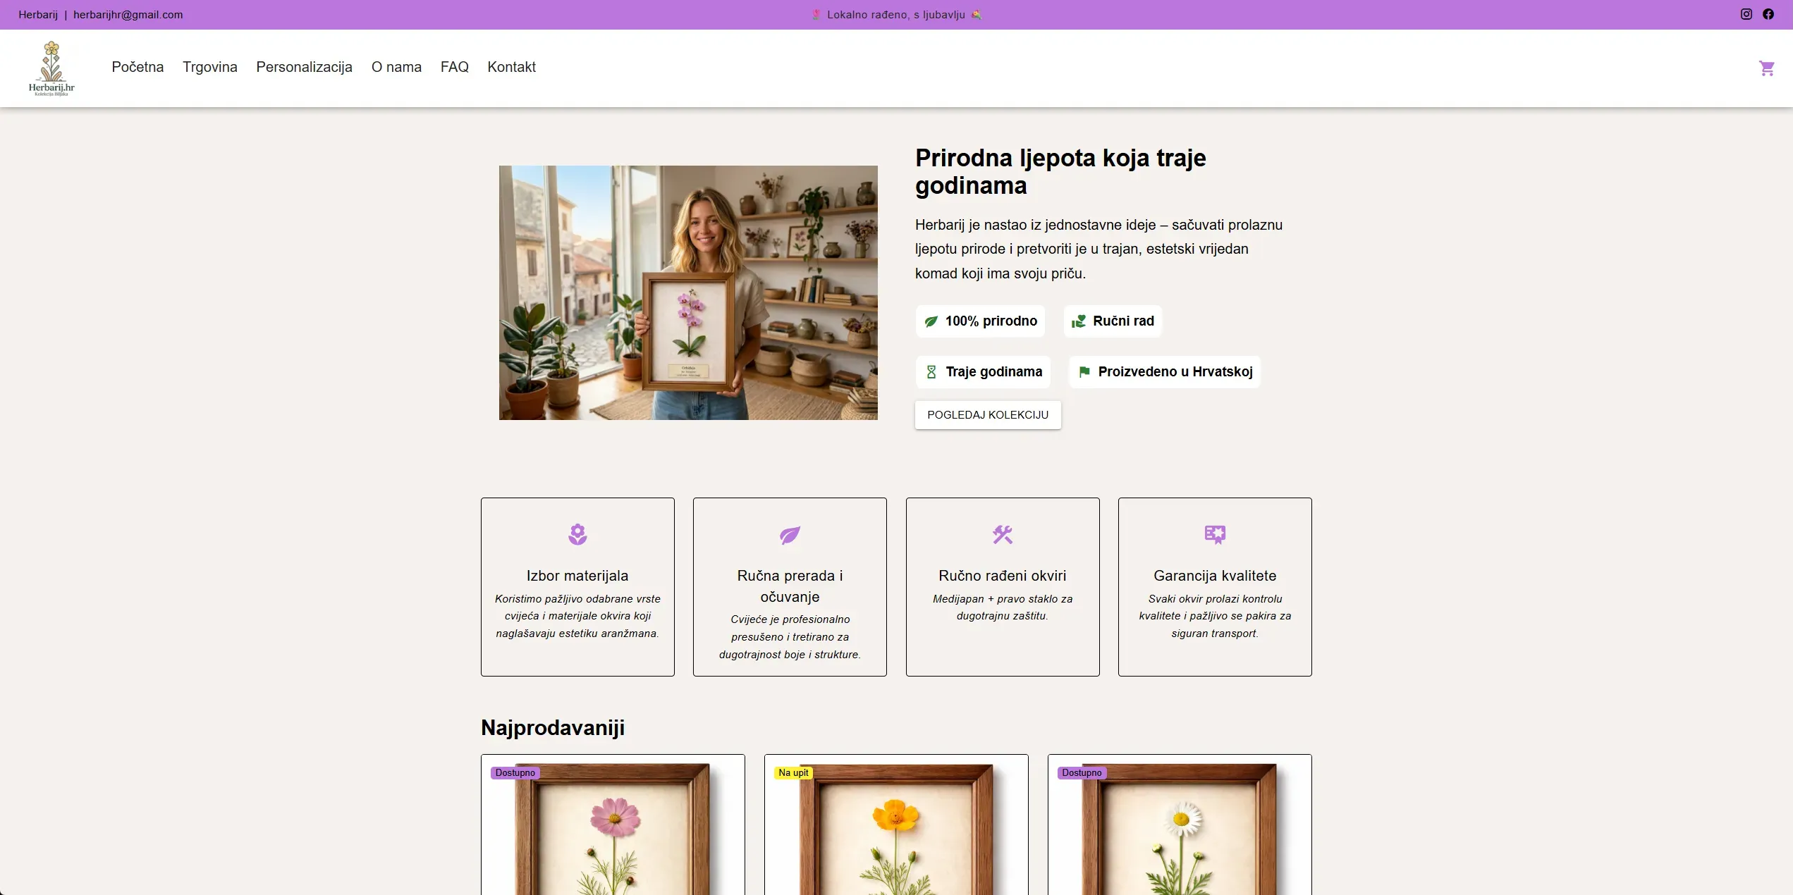This screenshot has height=895, width=1793.
Task: Click the tulip emoji before Lokalno rađeno
Action: point(816,14)
